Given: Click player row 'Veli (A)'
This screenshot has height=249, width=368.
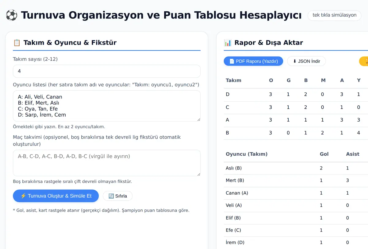Looking at the screenshot, I should (296, 205).
